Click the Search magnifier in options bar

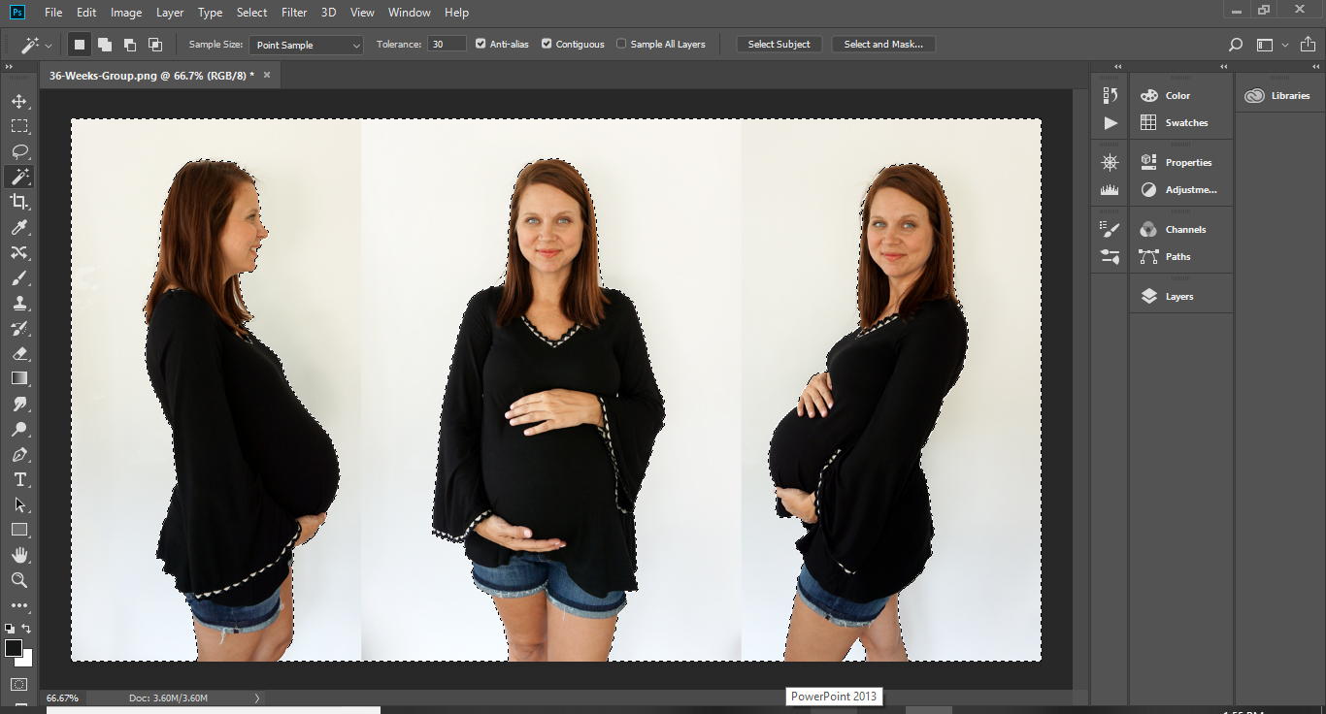point(1236,45)
